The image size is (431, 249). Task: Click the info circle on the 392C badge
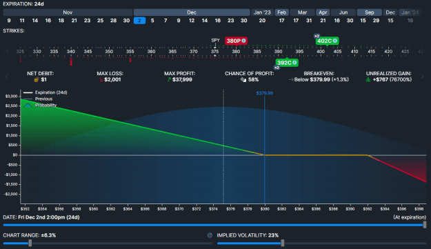click(x=294, y=63)
